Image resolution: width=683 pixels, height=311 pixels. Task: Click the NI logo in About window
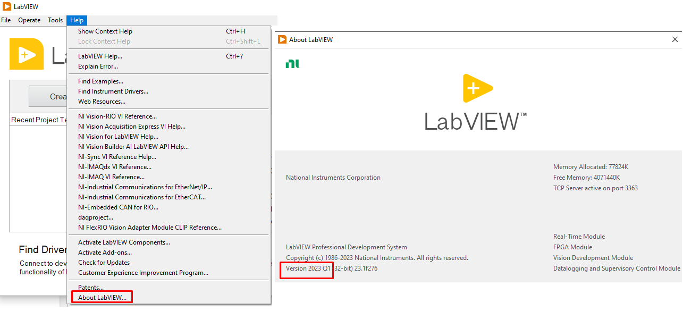pos(292,64)
